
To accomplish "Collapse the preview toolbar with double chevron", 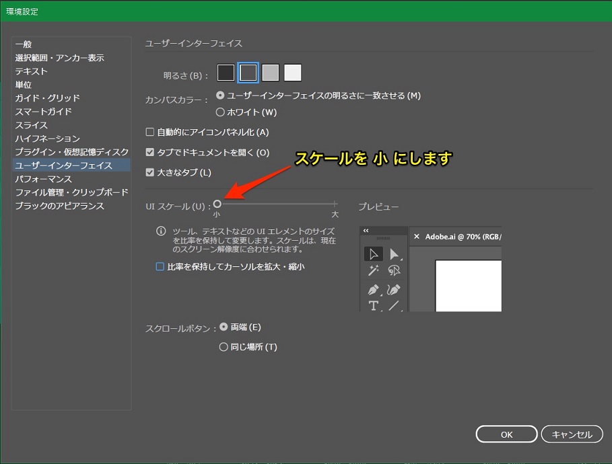I will (366, 231).
